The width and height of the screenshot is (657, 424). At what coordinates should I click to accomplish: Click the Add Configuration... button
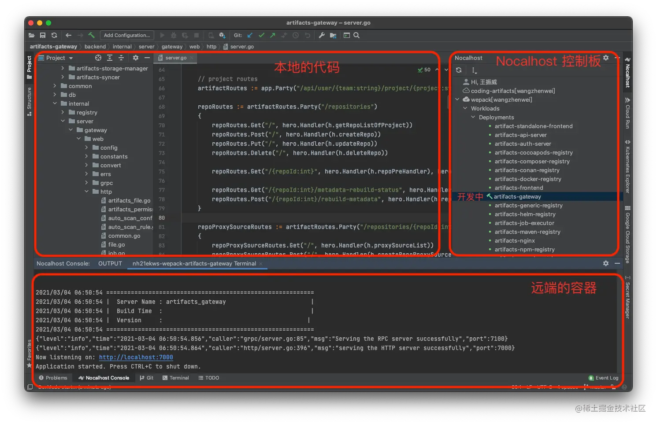127,35
